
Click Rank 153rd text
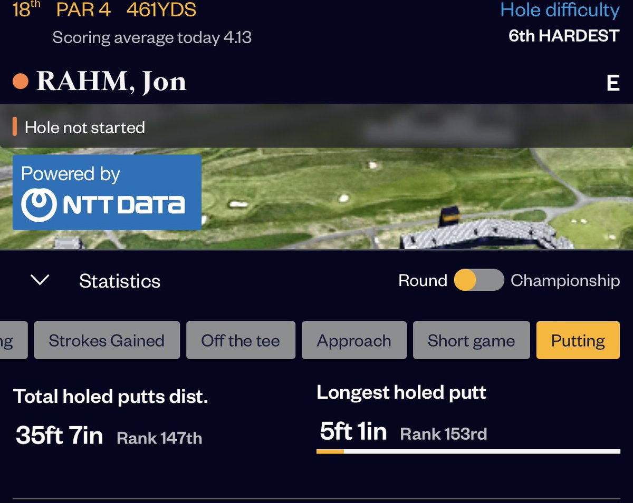pos(444,434)
